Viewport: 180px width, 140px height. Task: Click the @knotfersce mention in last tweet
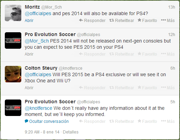click(38, 108)
